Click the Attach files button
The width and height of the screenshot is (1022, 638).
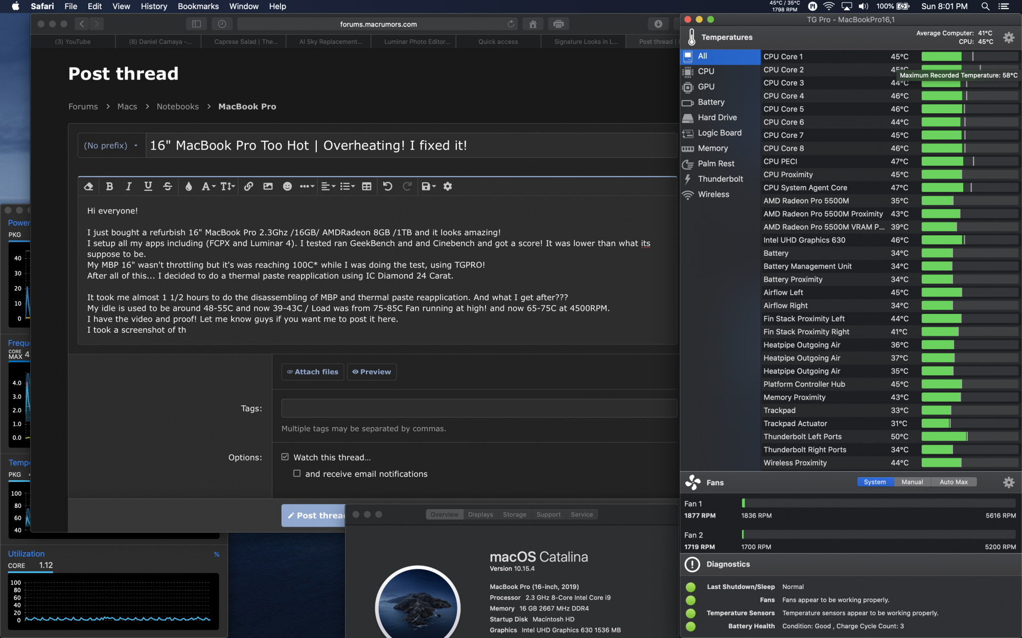click(313, 372)
